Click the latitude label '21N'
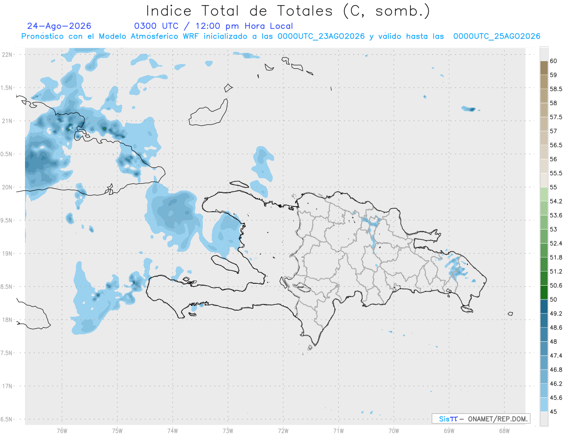This screenshot has height=437, width=566. coord(8,121)
